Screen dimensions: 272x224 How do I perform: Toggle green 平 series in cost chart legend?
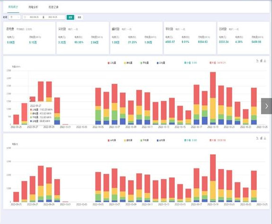[x=144, y=140]
